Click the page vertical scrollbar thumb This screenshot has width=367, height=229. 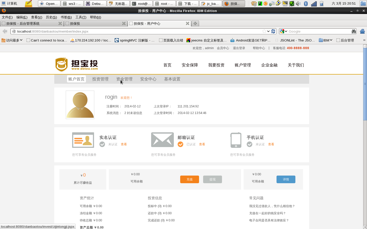pyautogui.click(x=365, y=84)
